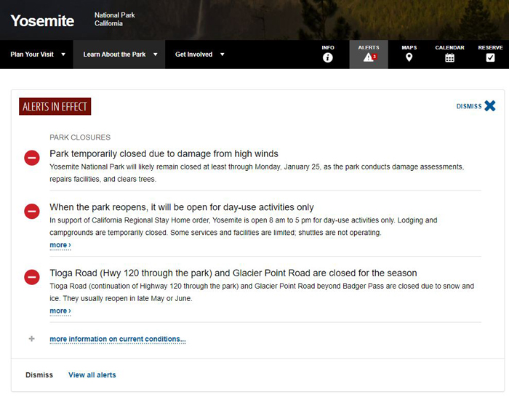509x397 pixels.
Task: Click the red icon beside day-use activities alert
Action: [x=32, y=212]
